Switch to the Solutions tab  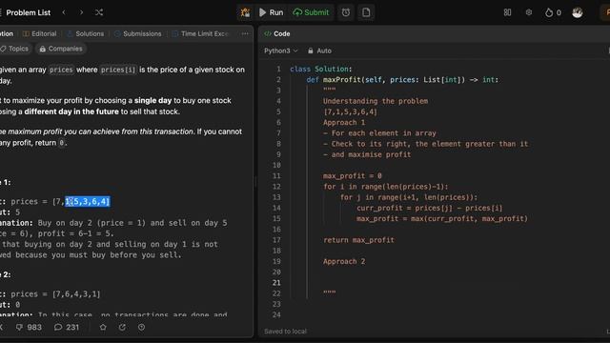point(85,34)
